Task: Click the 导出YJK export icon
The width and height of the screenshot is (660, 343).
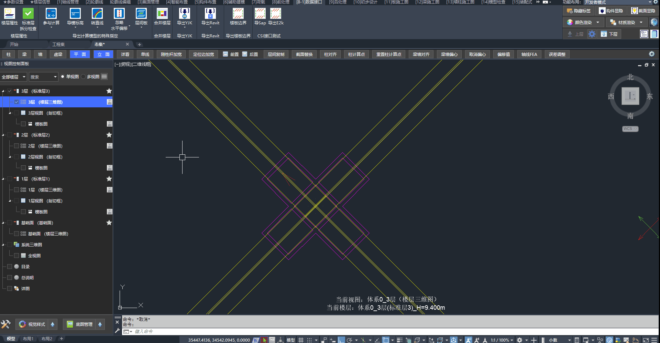Action: click(x=184, y=14)
